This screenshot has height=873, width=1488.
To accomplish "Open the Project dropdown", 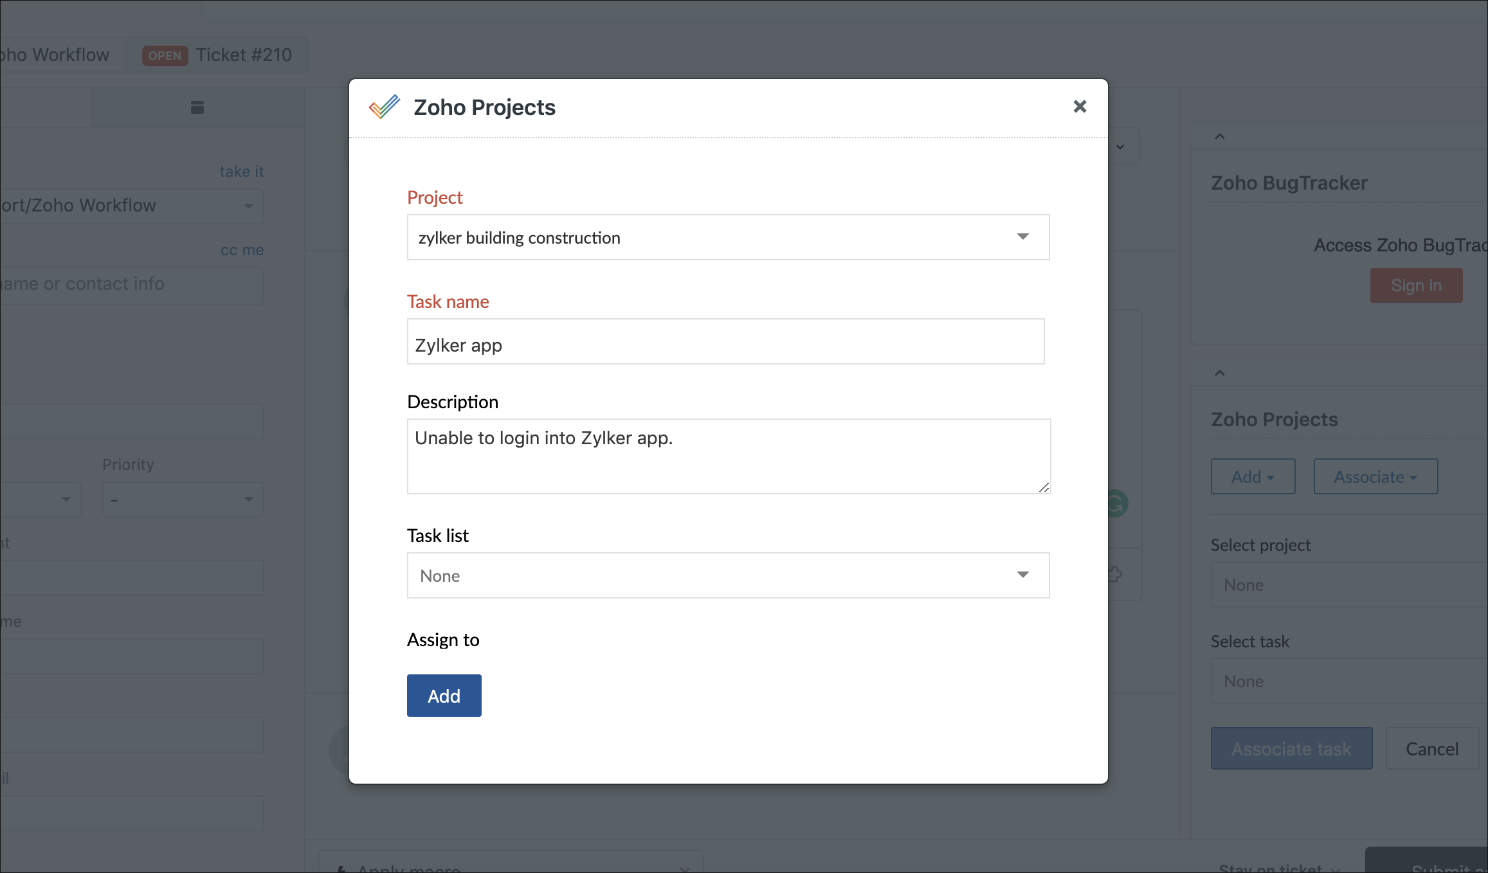I will tap(728, 238).
